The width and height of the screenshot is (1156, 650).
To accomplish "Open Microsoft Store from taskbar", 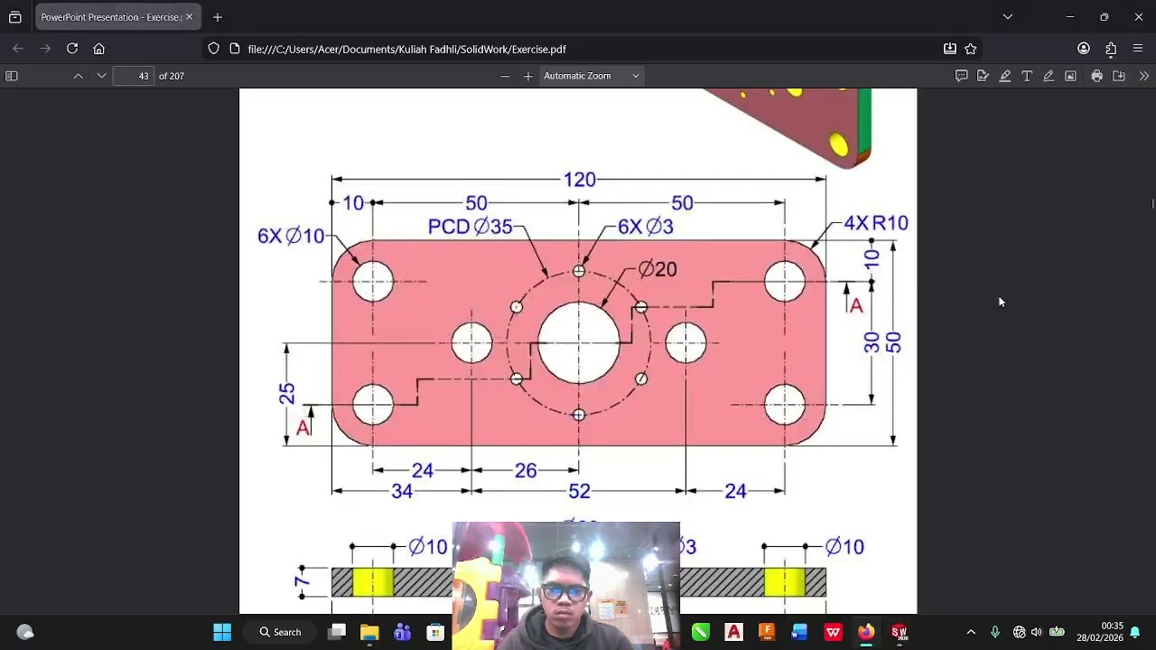I will 435,632.
